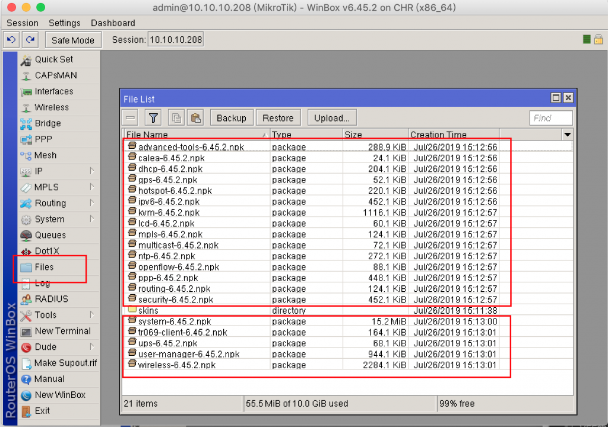The image size is (608, 427).
Task: Click the green status indicator icon
Action: point(587,39)
